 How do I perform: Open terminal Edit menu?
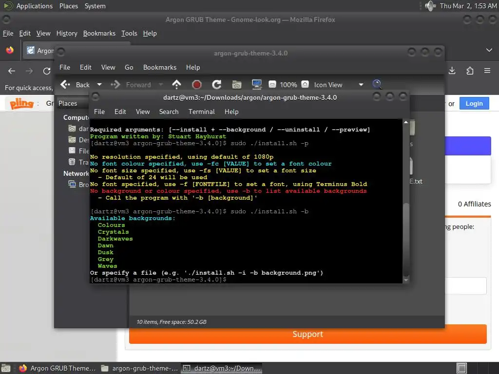click(120, 112)
